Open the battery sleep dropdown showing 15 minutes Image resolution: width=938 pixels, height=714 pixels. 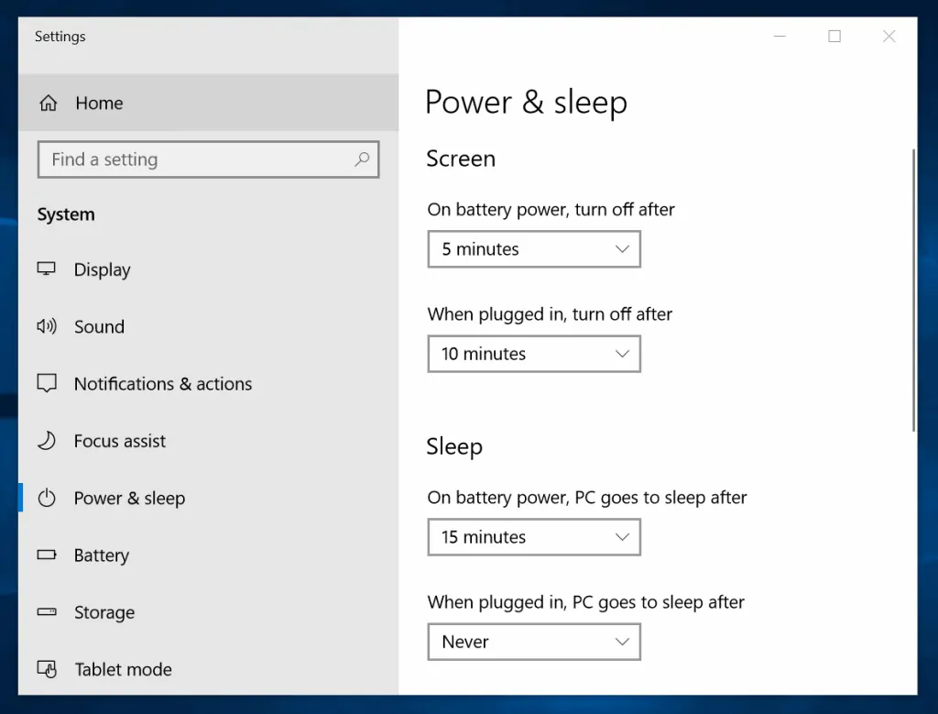point(534,537)
